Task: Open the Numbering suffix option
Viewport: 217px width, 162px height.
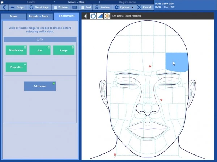Action: click(16, 50)
